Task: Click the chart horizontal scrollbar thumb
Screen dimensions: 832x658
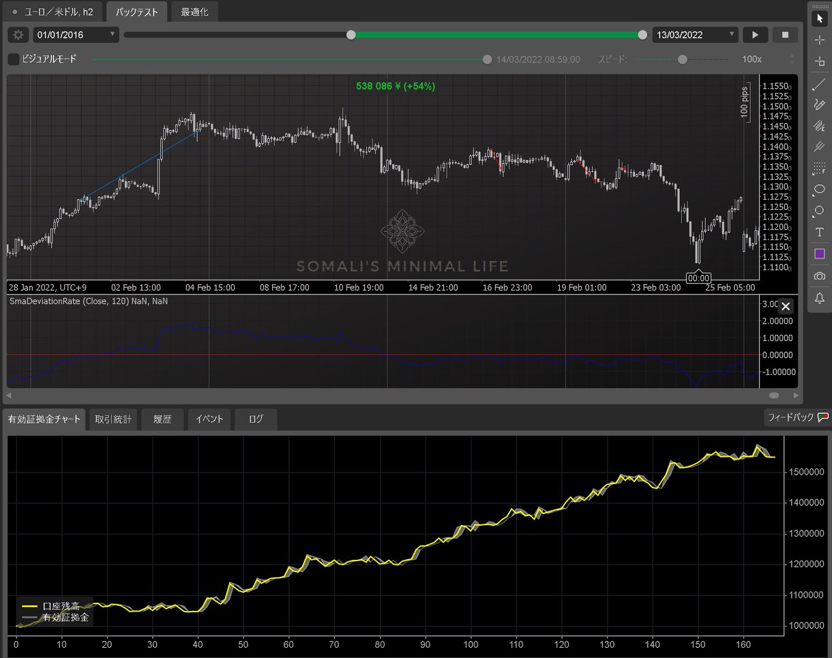Action: click(x=774, y=395)
